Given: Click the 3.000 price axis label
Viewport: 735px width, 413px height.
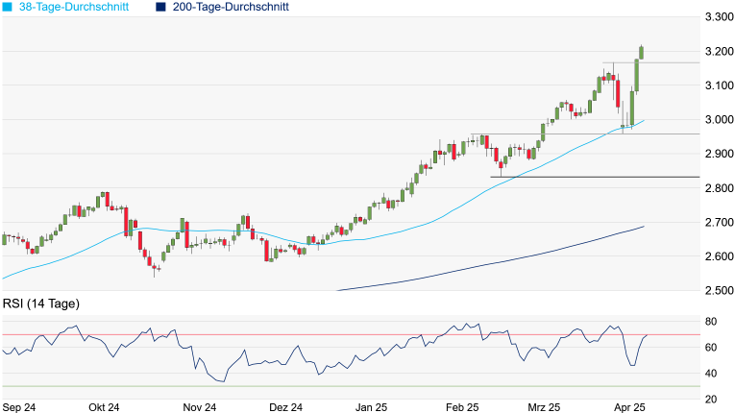Looking at the screenshot, I should (719, 120).
